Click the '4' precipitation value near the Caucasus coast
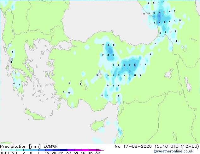Screen dimensions: 200x154 [x=160, y=23]
